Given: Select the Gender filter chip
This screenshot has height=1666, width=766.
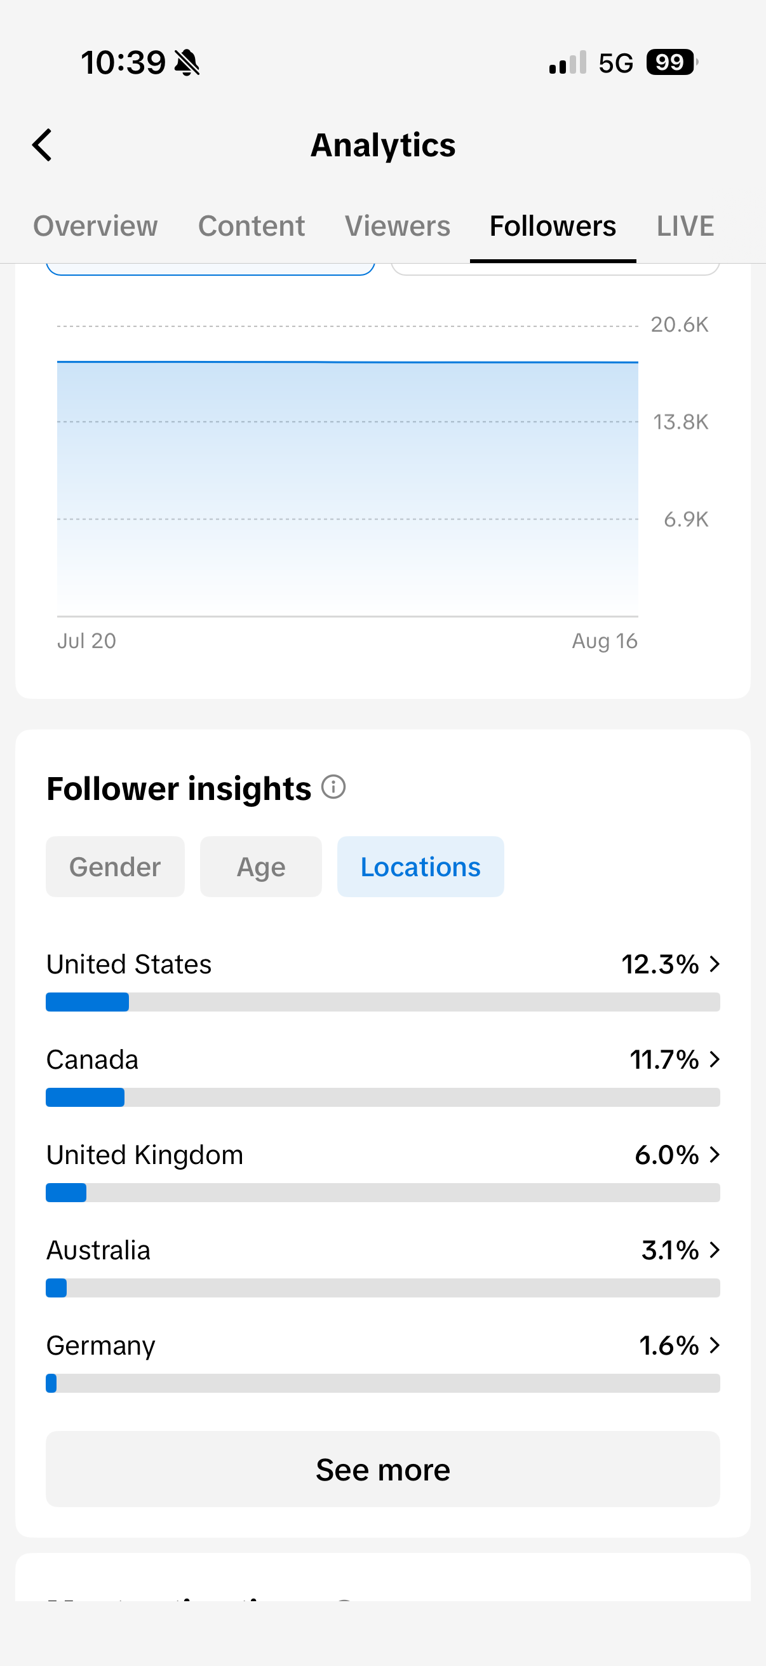Looking at the screenshot, I should point(115,867).
